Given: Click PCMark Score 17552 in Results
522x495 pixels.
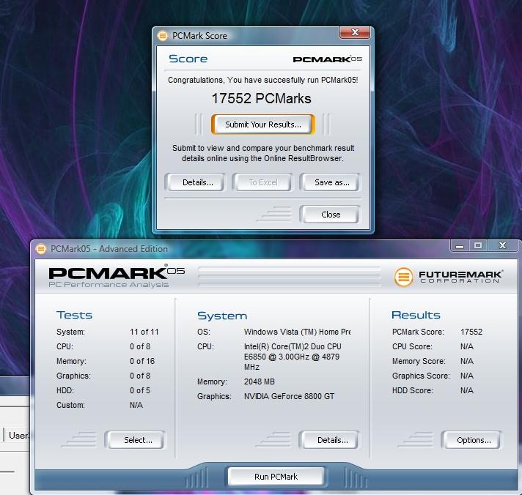Looking at the screenshot, I should click(471, 332).
